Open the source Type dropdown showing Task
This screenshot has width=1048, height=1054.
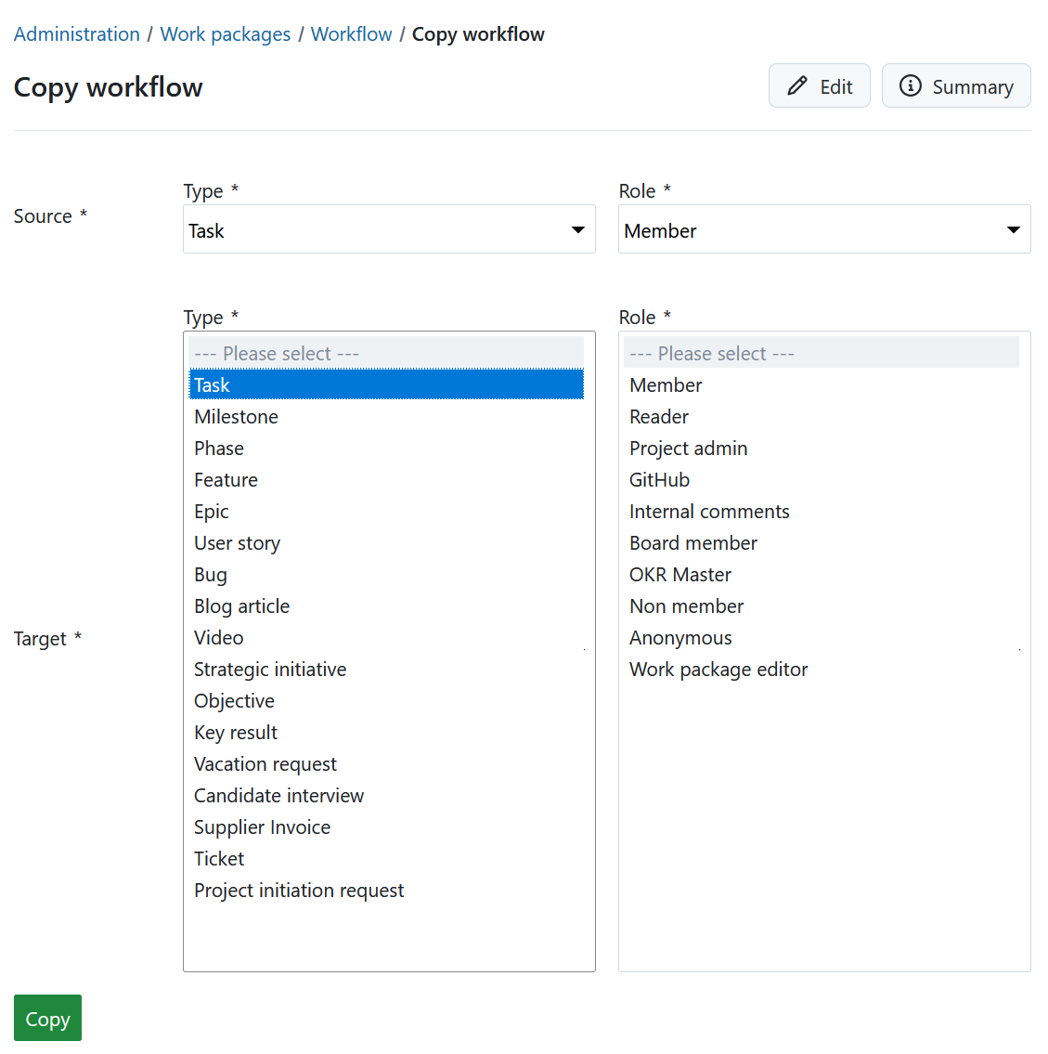click(x=389, y=228)
